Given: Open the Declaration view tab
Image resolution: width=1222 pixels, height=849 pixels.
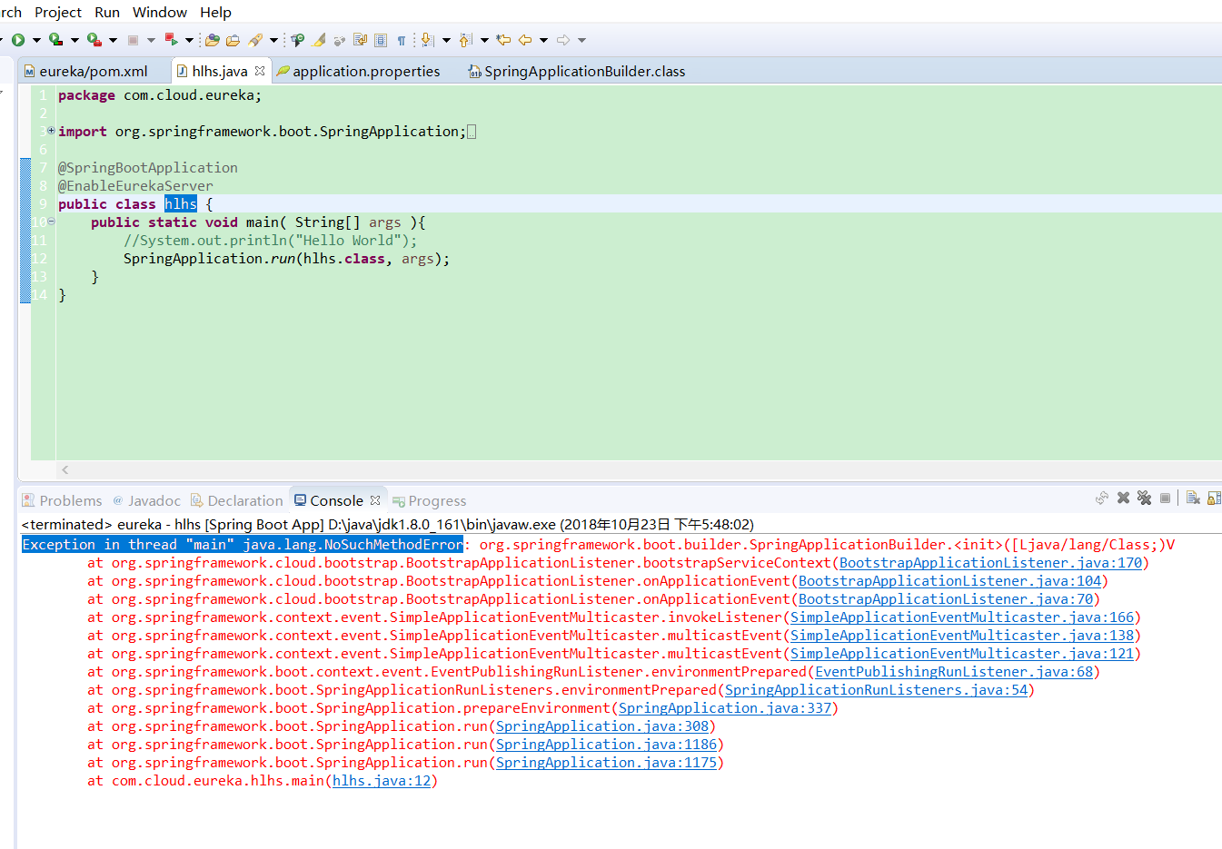Looking at the screenshot, I should point(236,500).
